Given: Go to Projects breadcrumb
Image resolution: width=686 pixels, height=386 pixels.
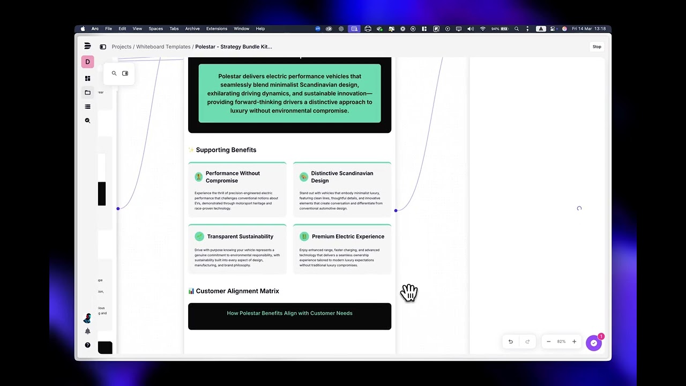Looking at the screenshot, I should coord(122,47).
